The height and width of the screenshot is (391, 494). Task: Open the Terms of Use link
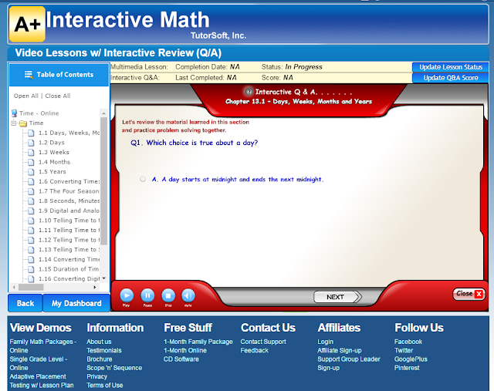point(105,386)
